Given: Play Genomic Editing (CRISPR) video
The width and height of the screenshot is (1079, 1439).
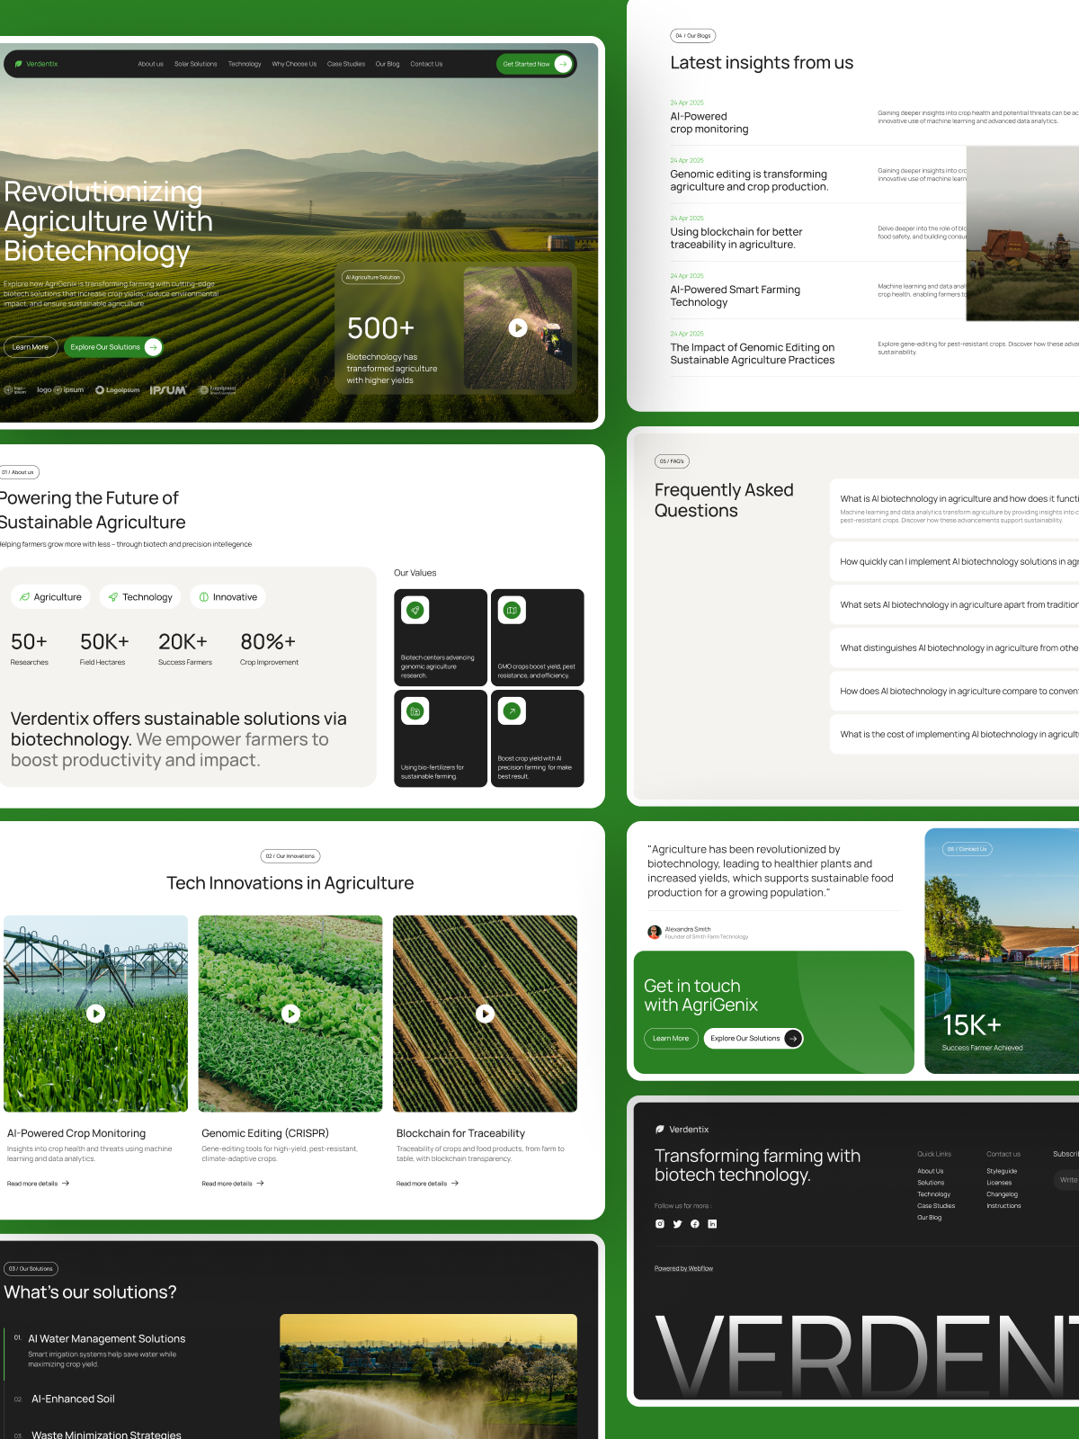Looking at the screenshot, I should [x=290, y=1014].
